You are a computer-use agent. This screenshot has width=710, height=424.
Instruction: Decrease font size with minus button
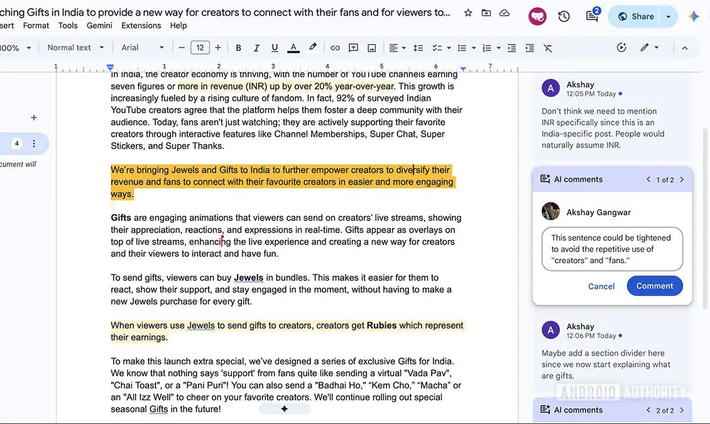tap(182, 48)
